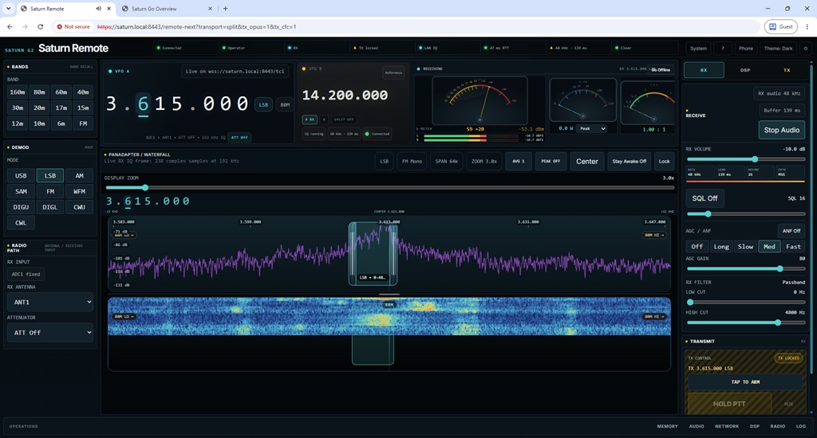Screen dimensions: 817x438
Task: Open AUDIO in the operations bar
Action: tap(697, 426)
